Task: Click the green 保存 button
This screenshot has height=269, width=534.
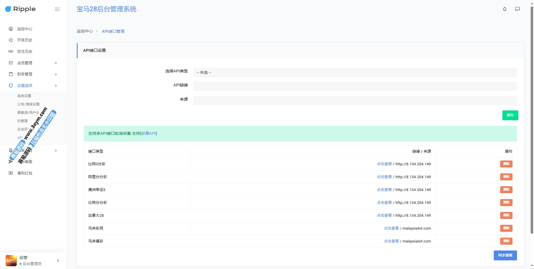Action: pyautogui.click(x=510, y=115)
